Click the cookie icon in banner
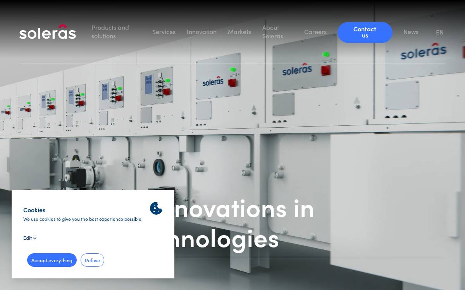465x290 pixels. (x=156, y=208)
